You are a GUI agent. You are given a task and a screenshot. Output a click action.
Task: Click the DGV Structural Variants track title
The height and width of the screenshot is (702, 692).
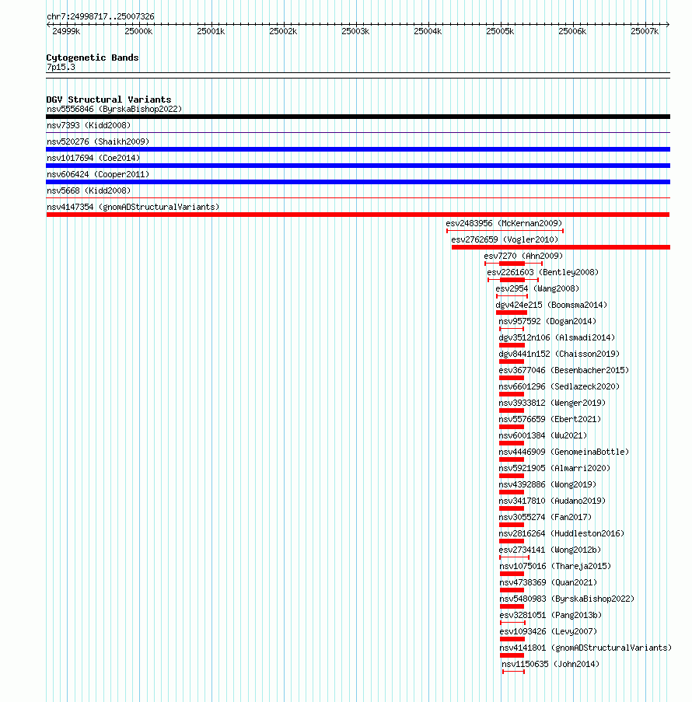point(109,100)
